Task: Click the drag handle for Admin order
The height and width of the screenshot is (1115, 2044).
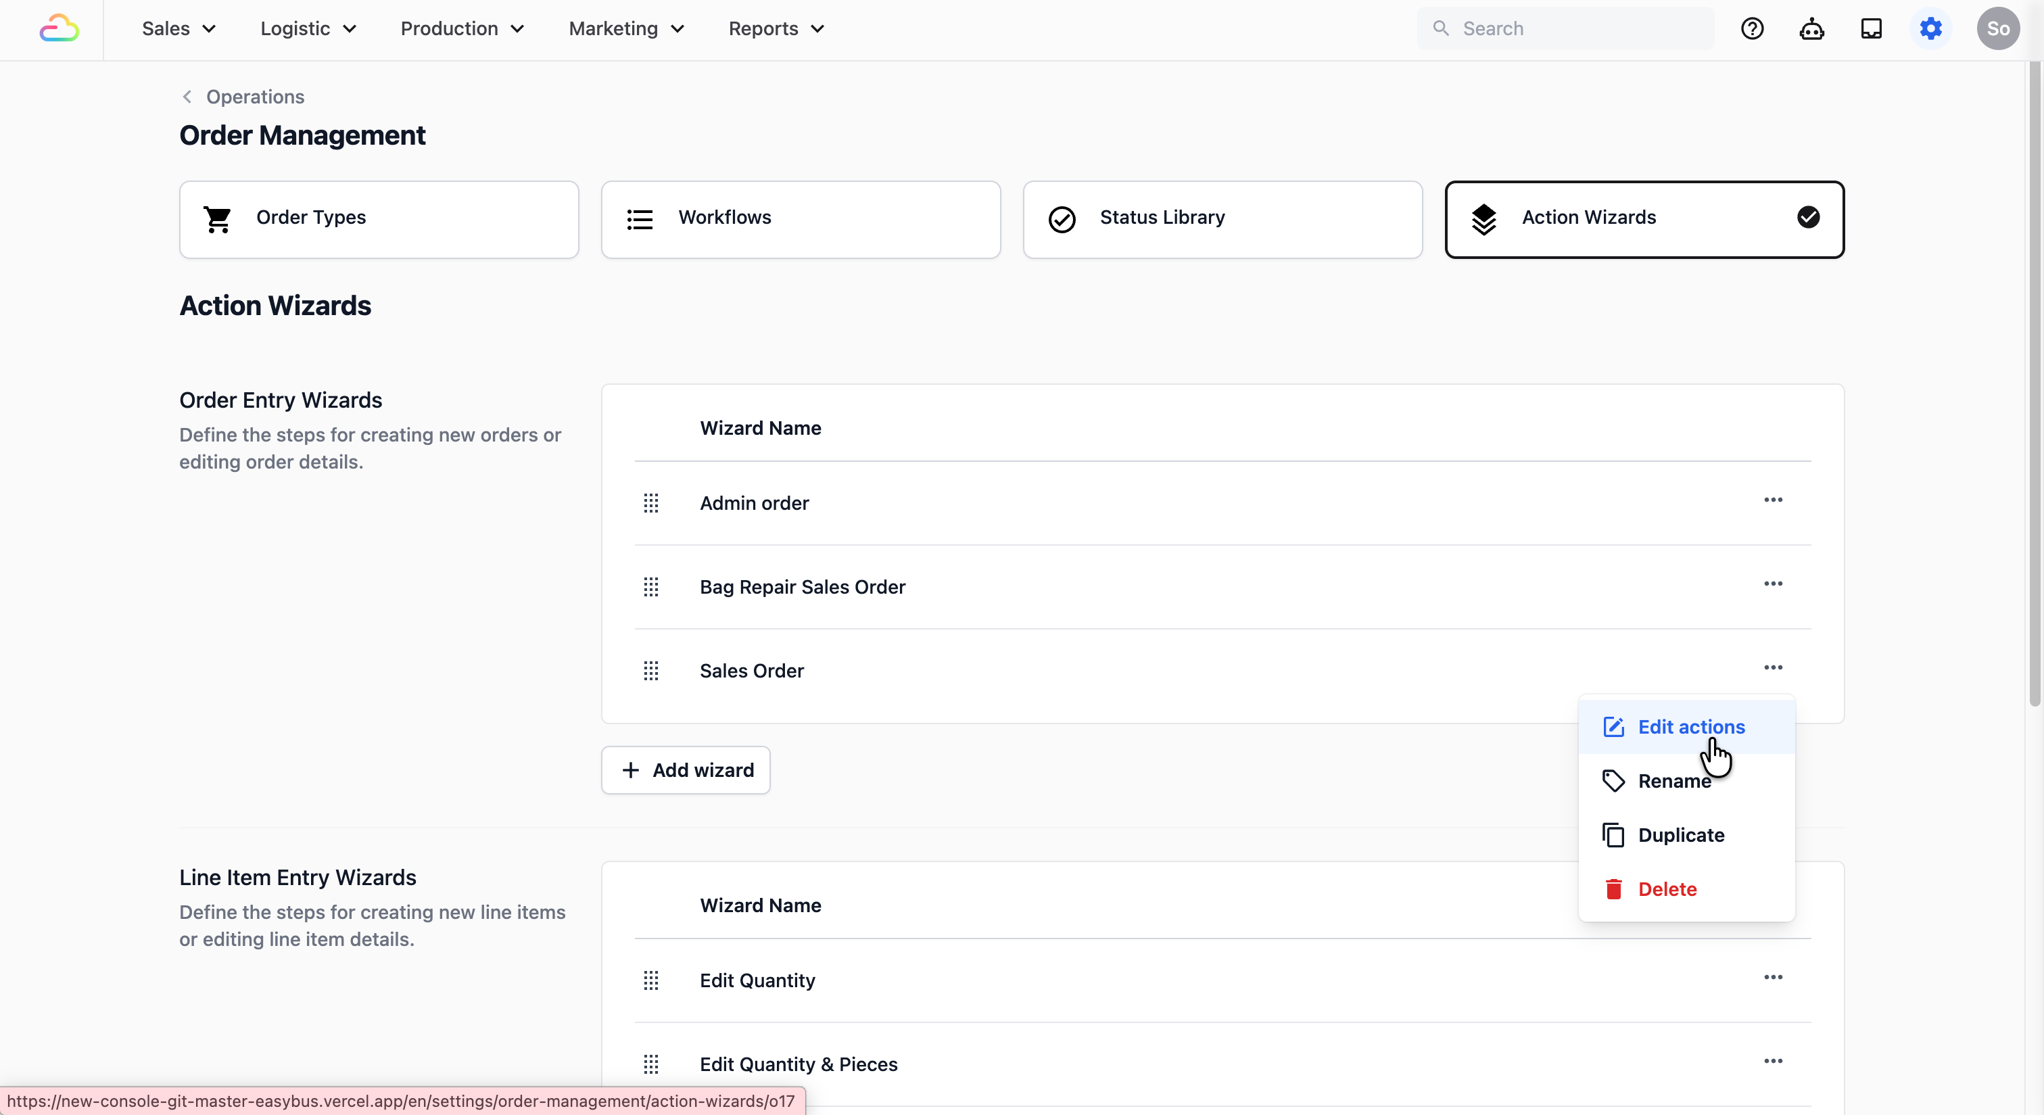Action: tap(650, 503)
